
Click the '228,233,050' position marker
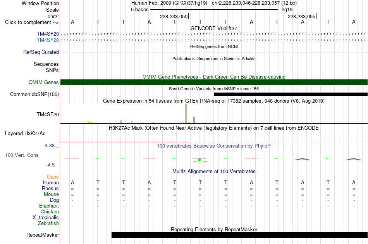174,16
